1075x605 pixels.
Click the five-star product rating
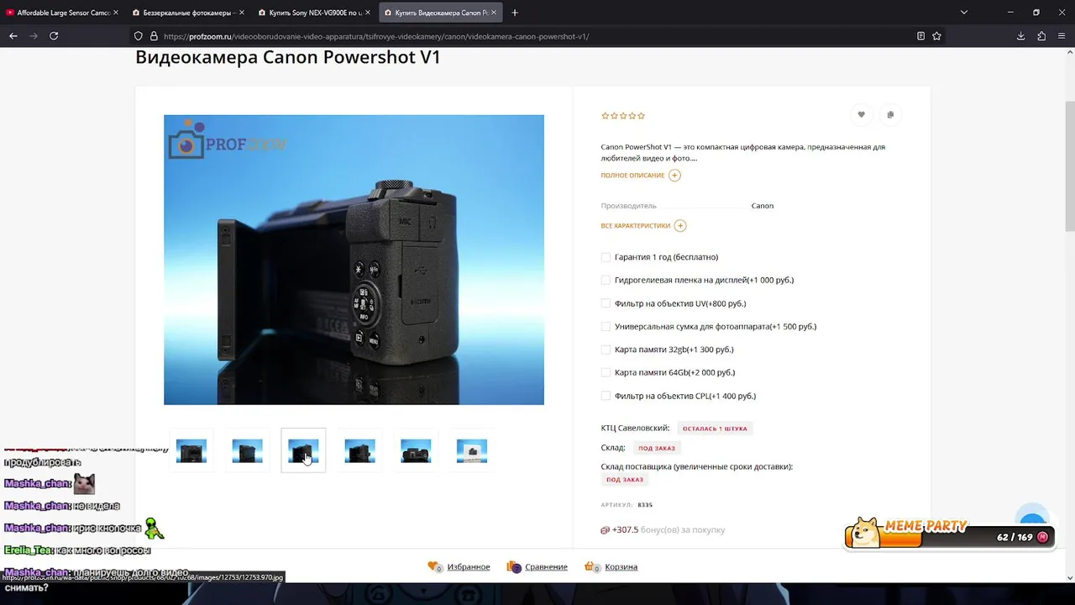pyautogui.click(x=623, y=116)
